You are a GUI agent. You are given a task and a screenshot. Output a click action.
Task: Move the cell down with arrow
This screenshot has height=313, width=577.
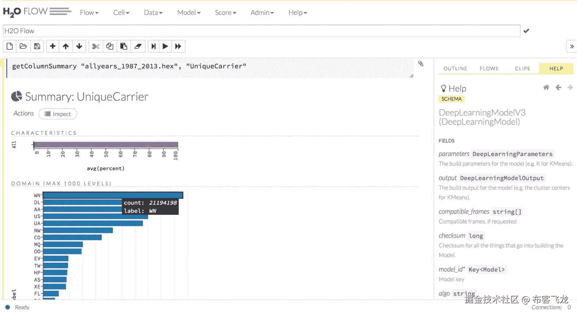coord(79,46)
